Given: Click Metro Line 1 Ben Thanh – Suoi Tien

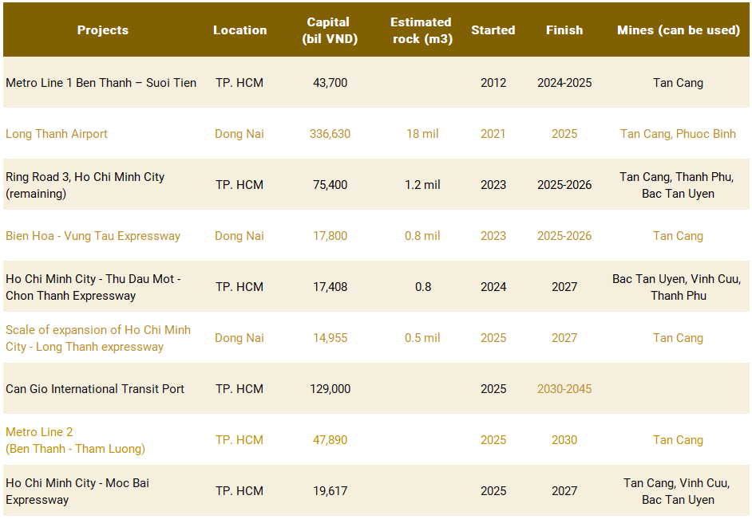Looking at the screenshot, I should pos(101,82).
